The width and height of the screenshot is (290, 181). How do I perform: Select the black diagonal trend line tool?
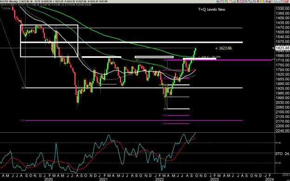coord(250,1)
